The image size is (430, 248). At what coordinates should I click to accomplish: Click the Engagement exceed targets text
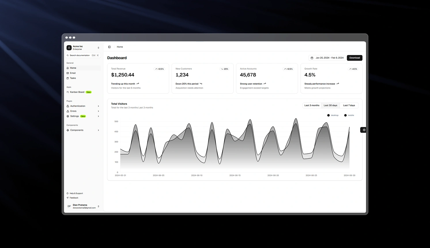(x=254, y=88)
